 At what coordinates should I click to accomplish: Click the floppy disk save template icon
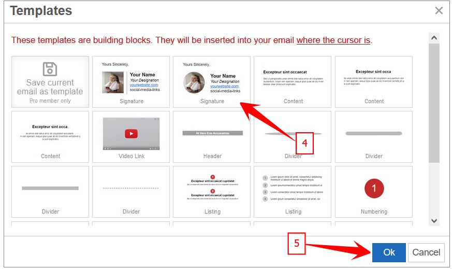[50, 69]
